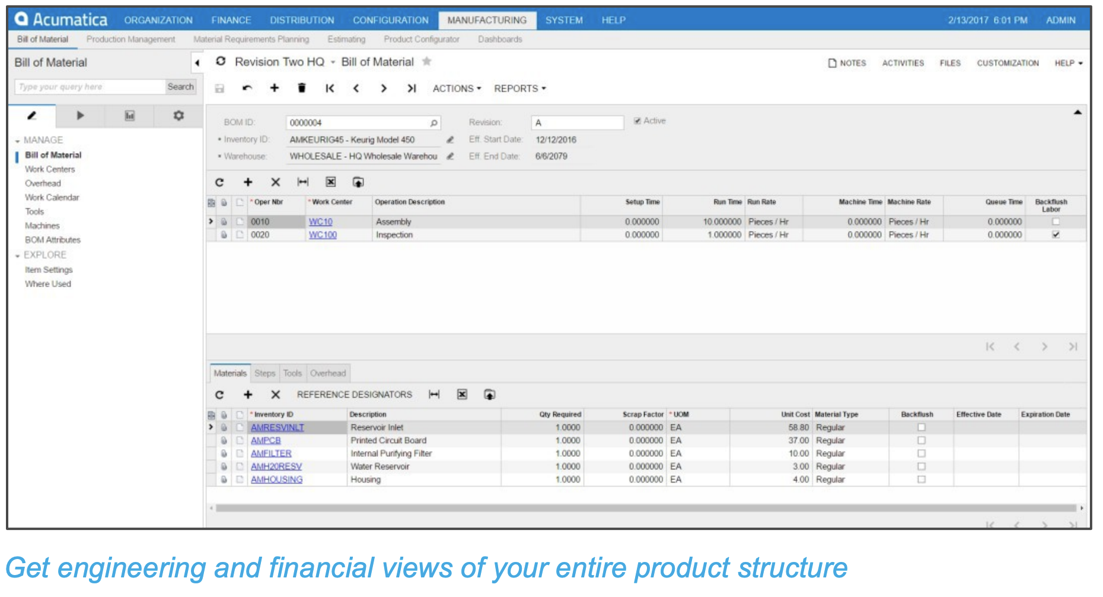
Task: Fit columns in the materials grid
Action: (434, 395)
